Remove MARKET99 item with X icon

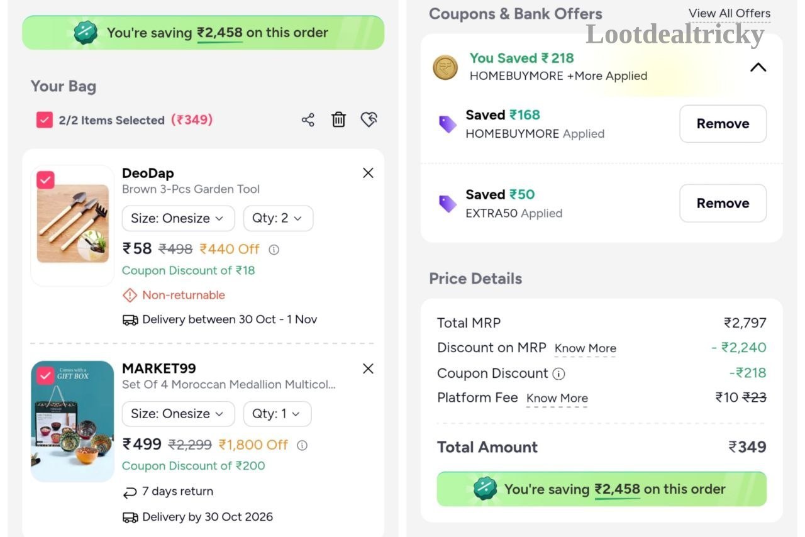tap(368, 368)
